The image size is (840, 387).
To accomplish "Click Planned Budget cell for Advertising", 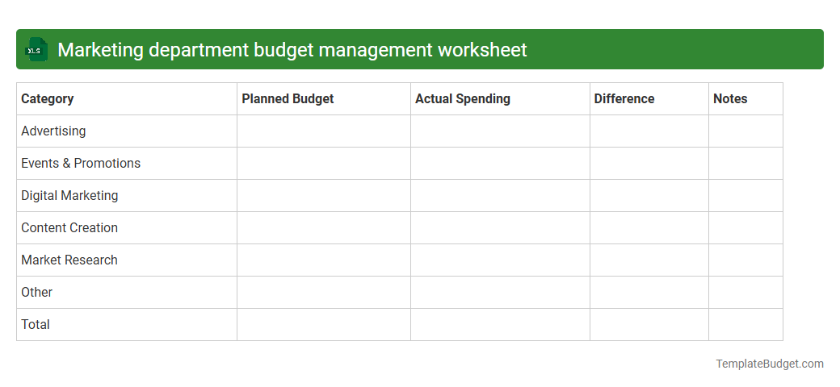I will coord(324,131).
